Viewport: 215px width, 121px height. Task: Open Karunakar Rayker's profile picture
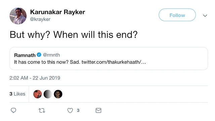click(18, 16)
